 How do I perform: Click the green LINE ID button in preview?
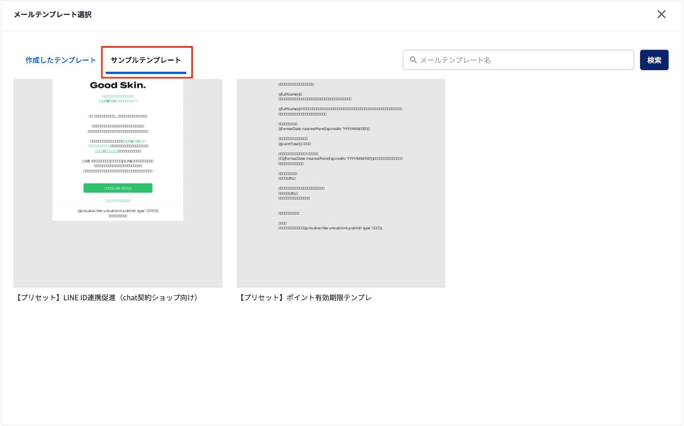(x=118, y=189)
